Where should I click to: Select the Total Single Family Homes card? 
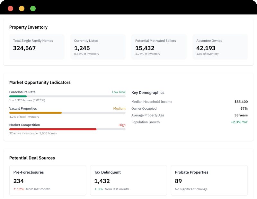(x=37, y=47)
